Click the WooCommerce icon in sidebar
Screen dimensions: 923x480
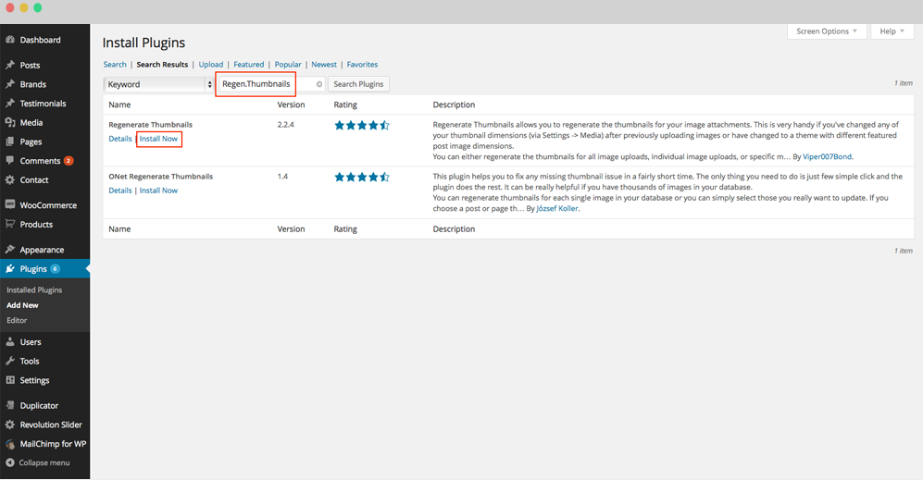coord(10,205)
